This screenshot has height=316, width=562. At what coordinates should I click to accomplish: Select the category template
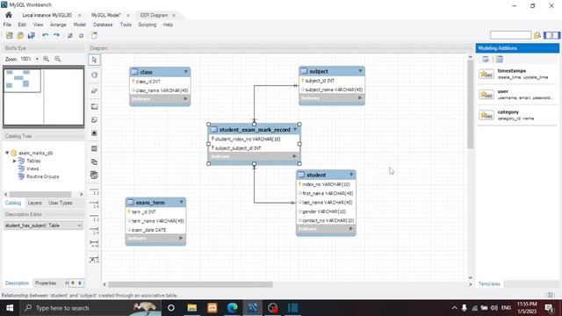click(x=517, y=115)
